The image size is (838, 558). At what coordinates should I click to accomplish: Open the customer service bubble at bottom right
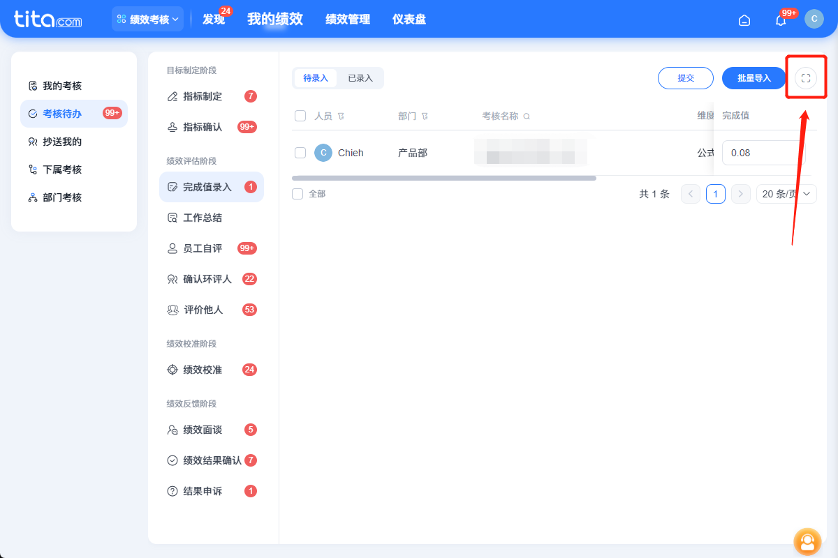pyautogui.click(x=807, y=542)
